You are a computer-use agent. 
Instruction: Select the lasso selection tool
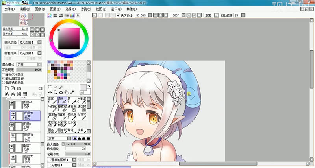pyautogui.click(x=56, y=87)
